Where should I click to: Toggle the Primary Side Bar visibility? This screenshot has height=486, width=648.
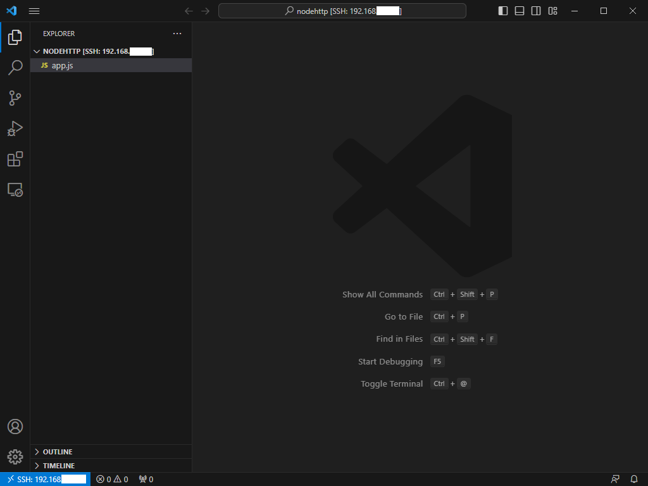(x=502, y=11)
